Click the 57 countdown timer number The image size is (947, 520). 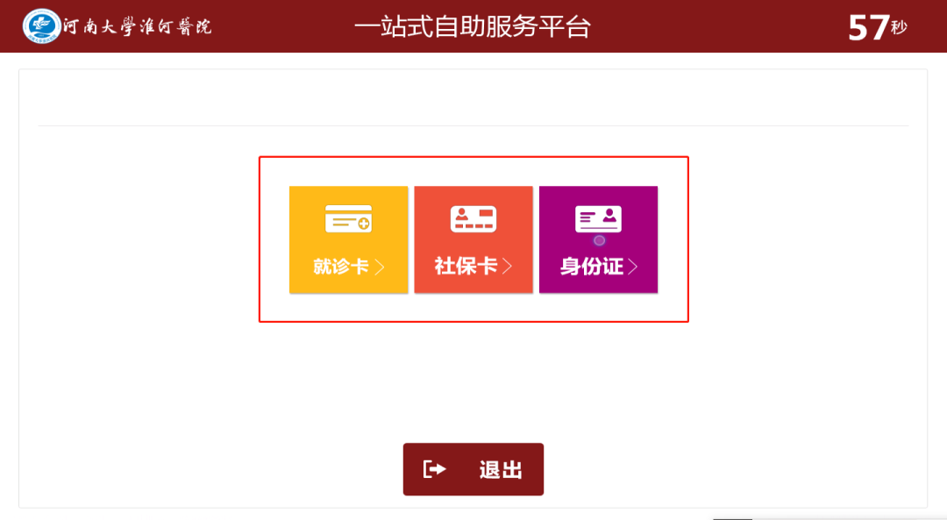868,28
